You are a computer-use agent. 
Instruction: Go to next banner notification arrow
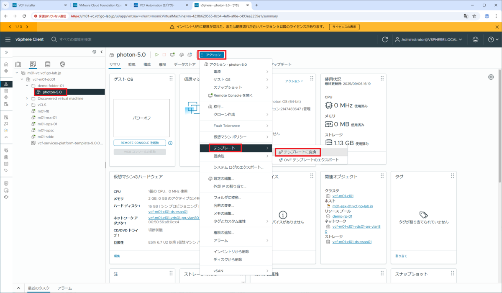tap(27, 27)
